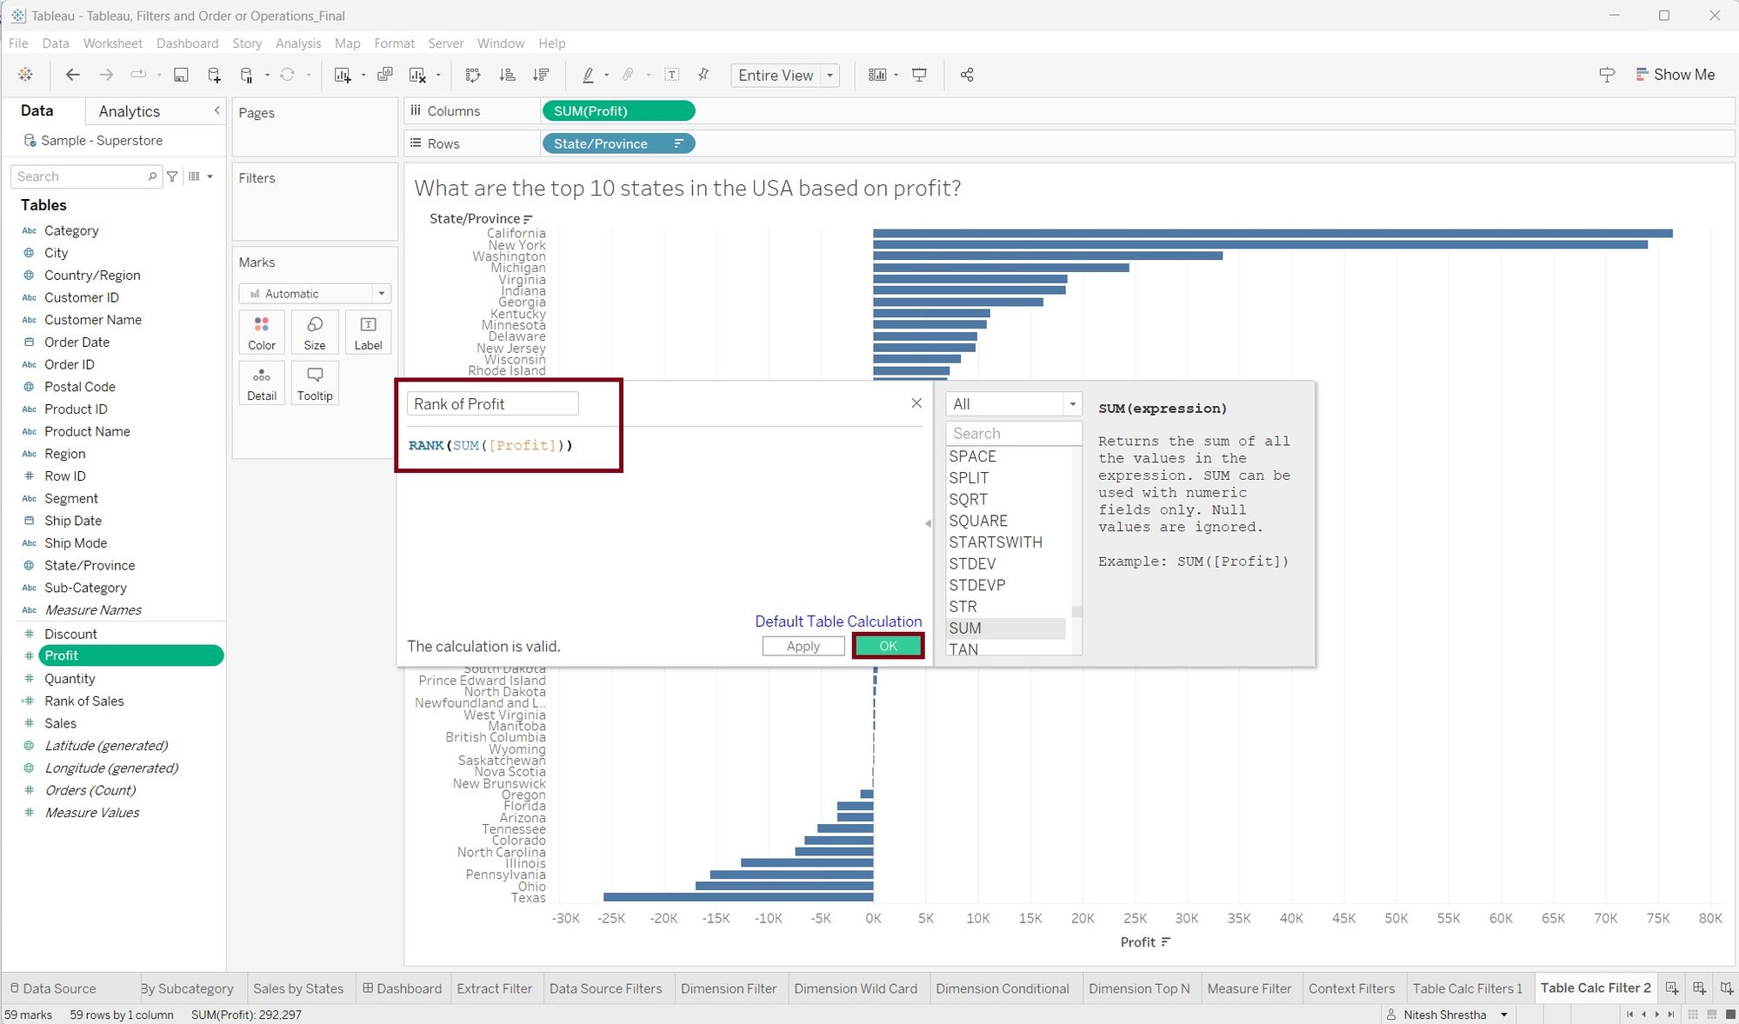Open the Color marks card

[x=262, y=332]
